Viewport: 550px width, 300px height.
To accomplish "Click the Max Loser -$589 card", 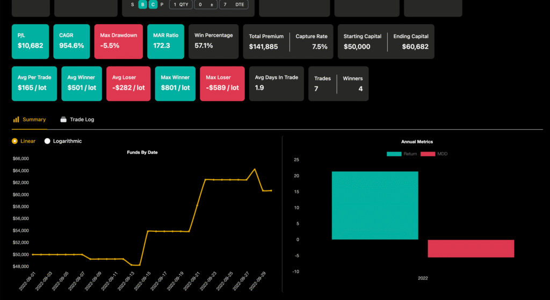I will (222, 83).
